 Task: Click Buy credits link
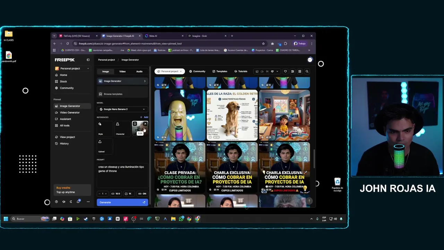[x=63, y=188]
